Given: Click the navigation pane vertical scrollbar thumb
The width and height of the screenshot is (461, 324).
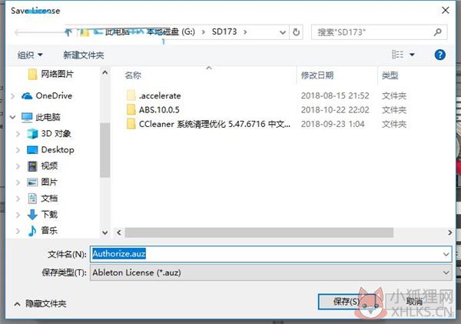Looking at the screenshot, I should [x=105, y=150].
